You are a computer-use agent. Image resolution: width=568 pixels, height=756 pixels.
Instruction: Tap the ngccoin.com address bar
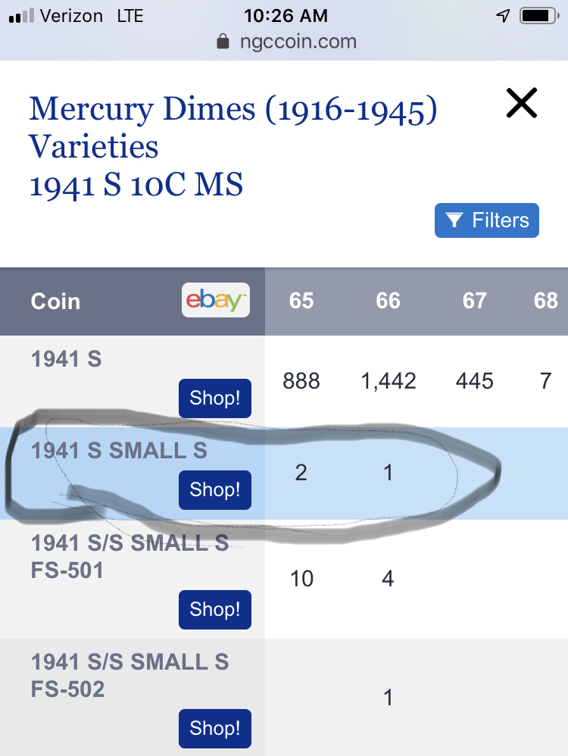[287, 42]
